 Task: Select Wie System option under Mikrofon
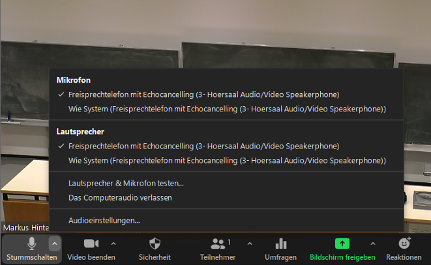coord(226,109)
